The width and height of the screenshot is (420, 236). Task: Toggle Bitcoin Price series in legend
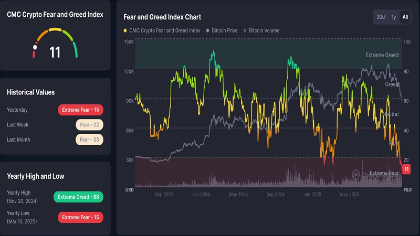[x=225, y=30]
